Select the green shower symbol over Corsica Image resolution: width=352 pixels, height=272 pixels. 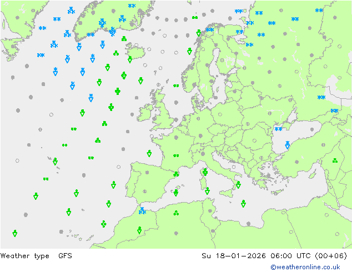205,172
